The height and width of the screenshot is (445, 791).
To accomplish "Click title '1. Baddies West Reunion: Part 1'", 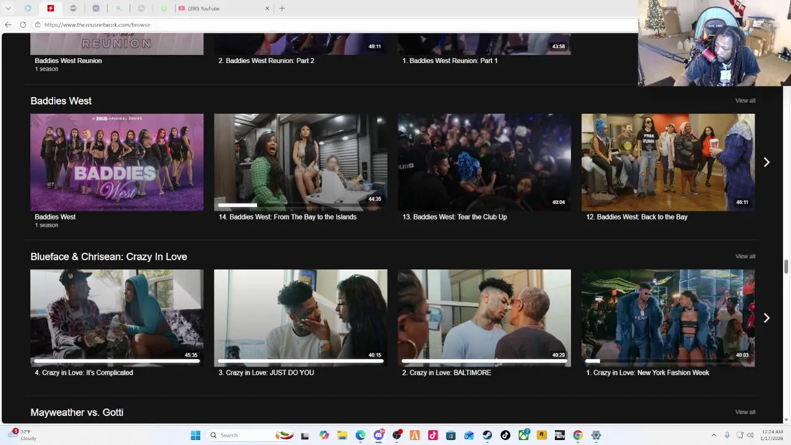I will pos(450,61).
